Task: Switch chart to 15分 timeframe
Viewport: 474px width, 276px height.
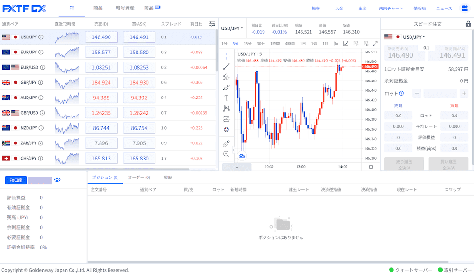Action: click(247, 44)
